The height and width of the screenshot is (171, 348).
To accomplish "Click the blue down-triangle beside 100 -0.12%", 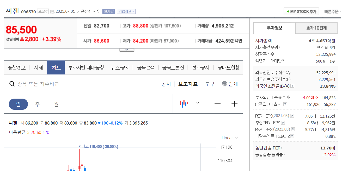I will (99, 123).
